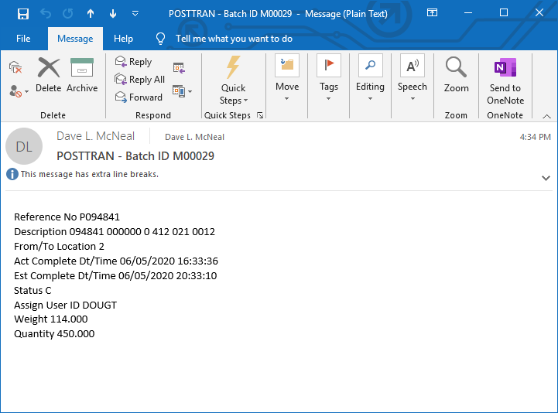Open the Quick Steps gallery
This screenshot has height=413, width=558.
(233, 81)
